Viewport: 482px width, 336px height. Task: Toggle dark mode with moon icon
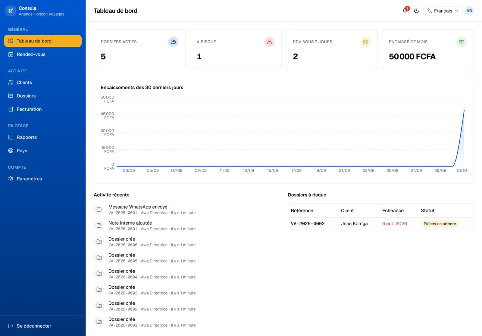(x=416, y=11)
